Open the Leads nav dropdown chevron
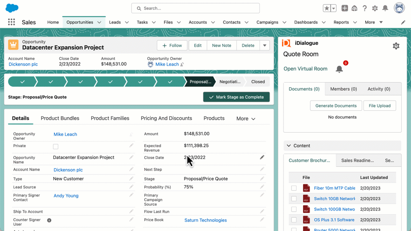Screen dimensions: 411x231 (127, 22)
